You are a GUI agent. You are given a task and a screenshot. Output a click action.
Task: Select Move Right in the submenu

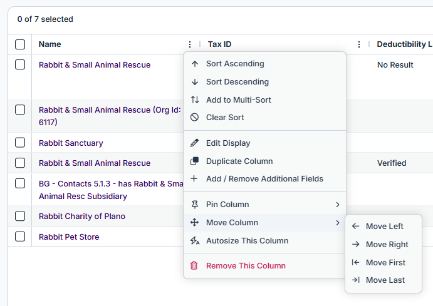[383, 244]
